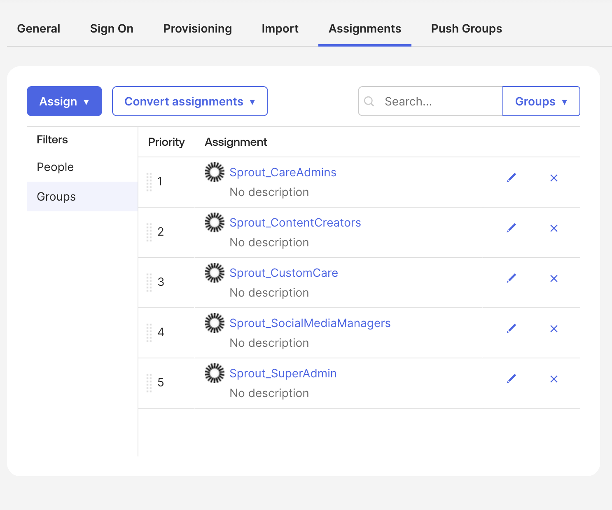Delete the Sprout_CustomCare assignment
The image size is (612, 510).
[x=554, y=278]
